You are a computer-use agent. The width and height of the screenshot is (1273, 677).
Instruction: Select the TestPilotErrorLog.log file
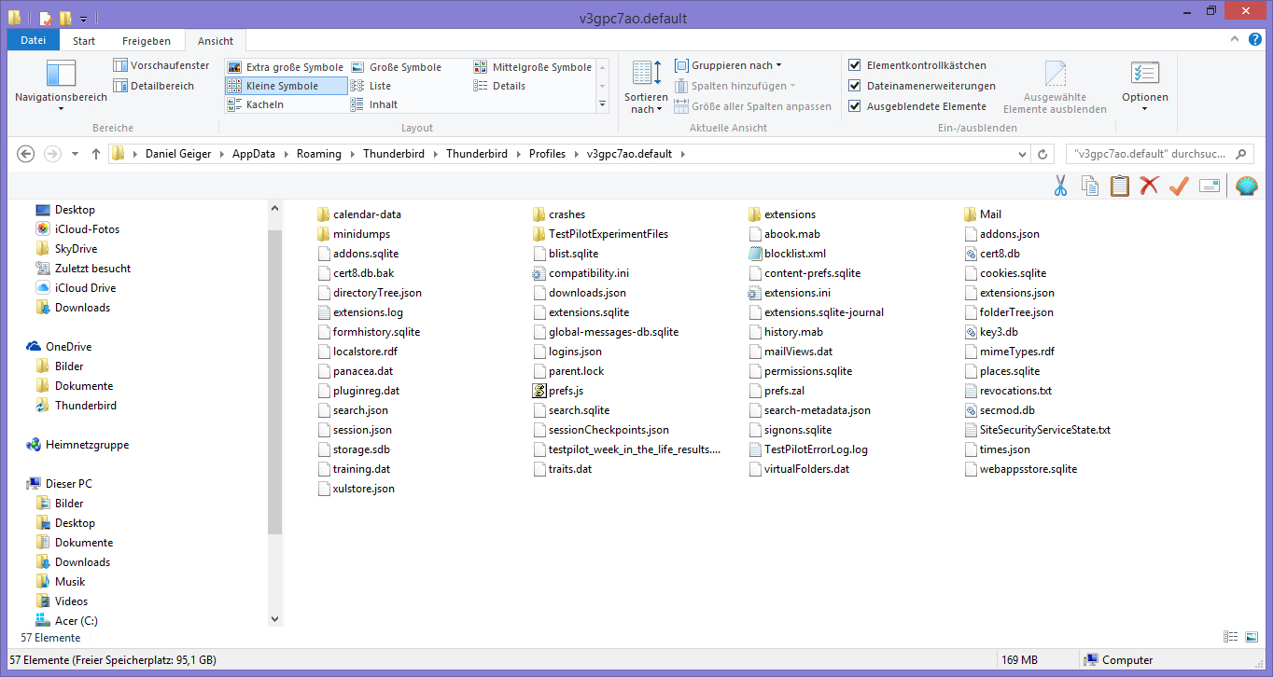(808, 449)
